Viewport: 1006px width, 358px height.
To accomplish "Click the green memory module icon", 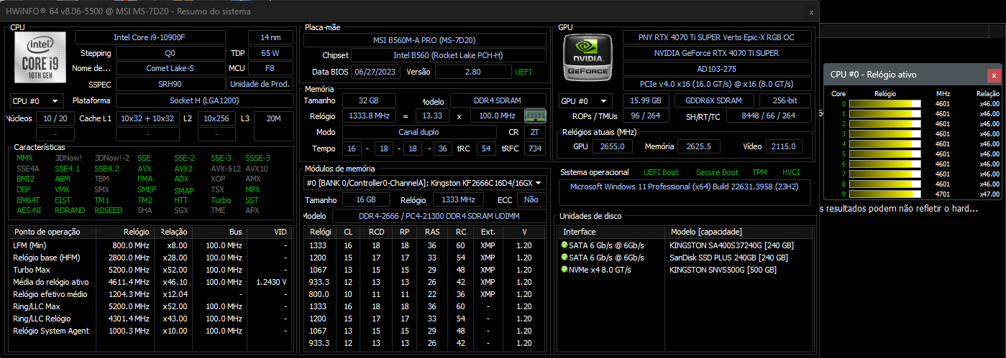I will coord(534,116).
